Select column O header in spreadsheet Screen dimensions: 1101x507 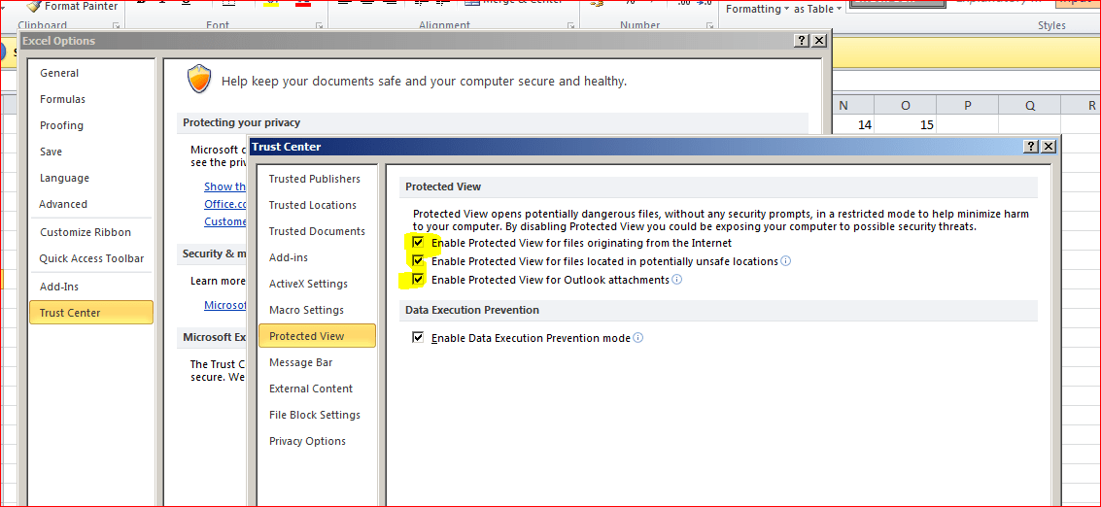point(905,105)
